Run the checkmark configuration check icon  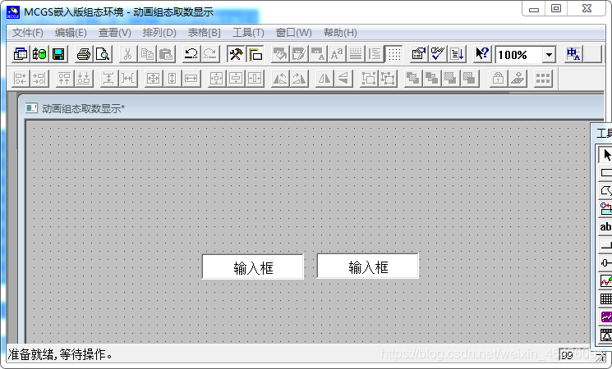438,54
